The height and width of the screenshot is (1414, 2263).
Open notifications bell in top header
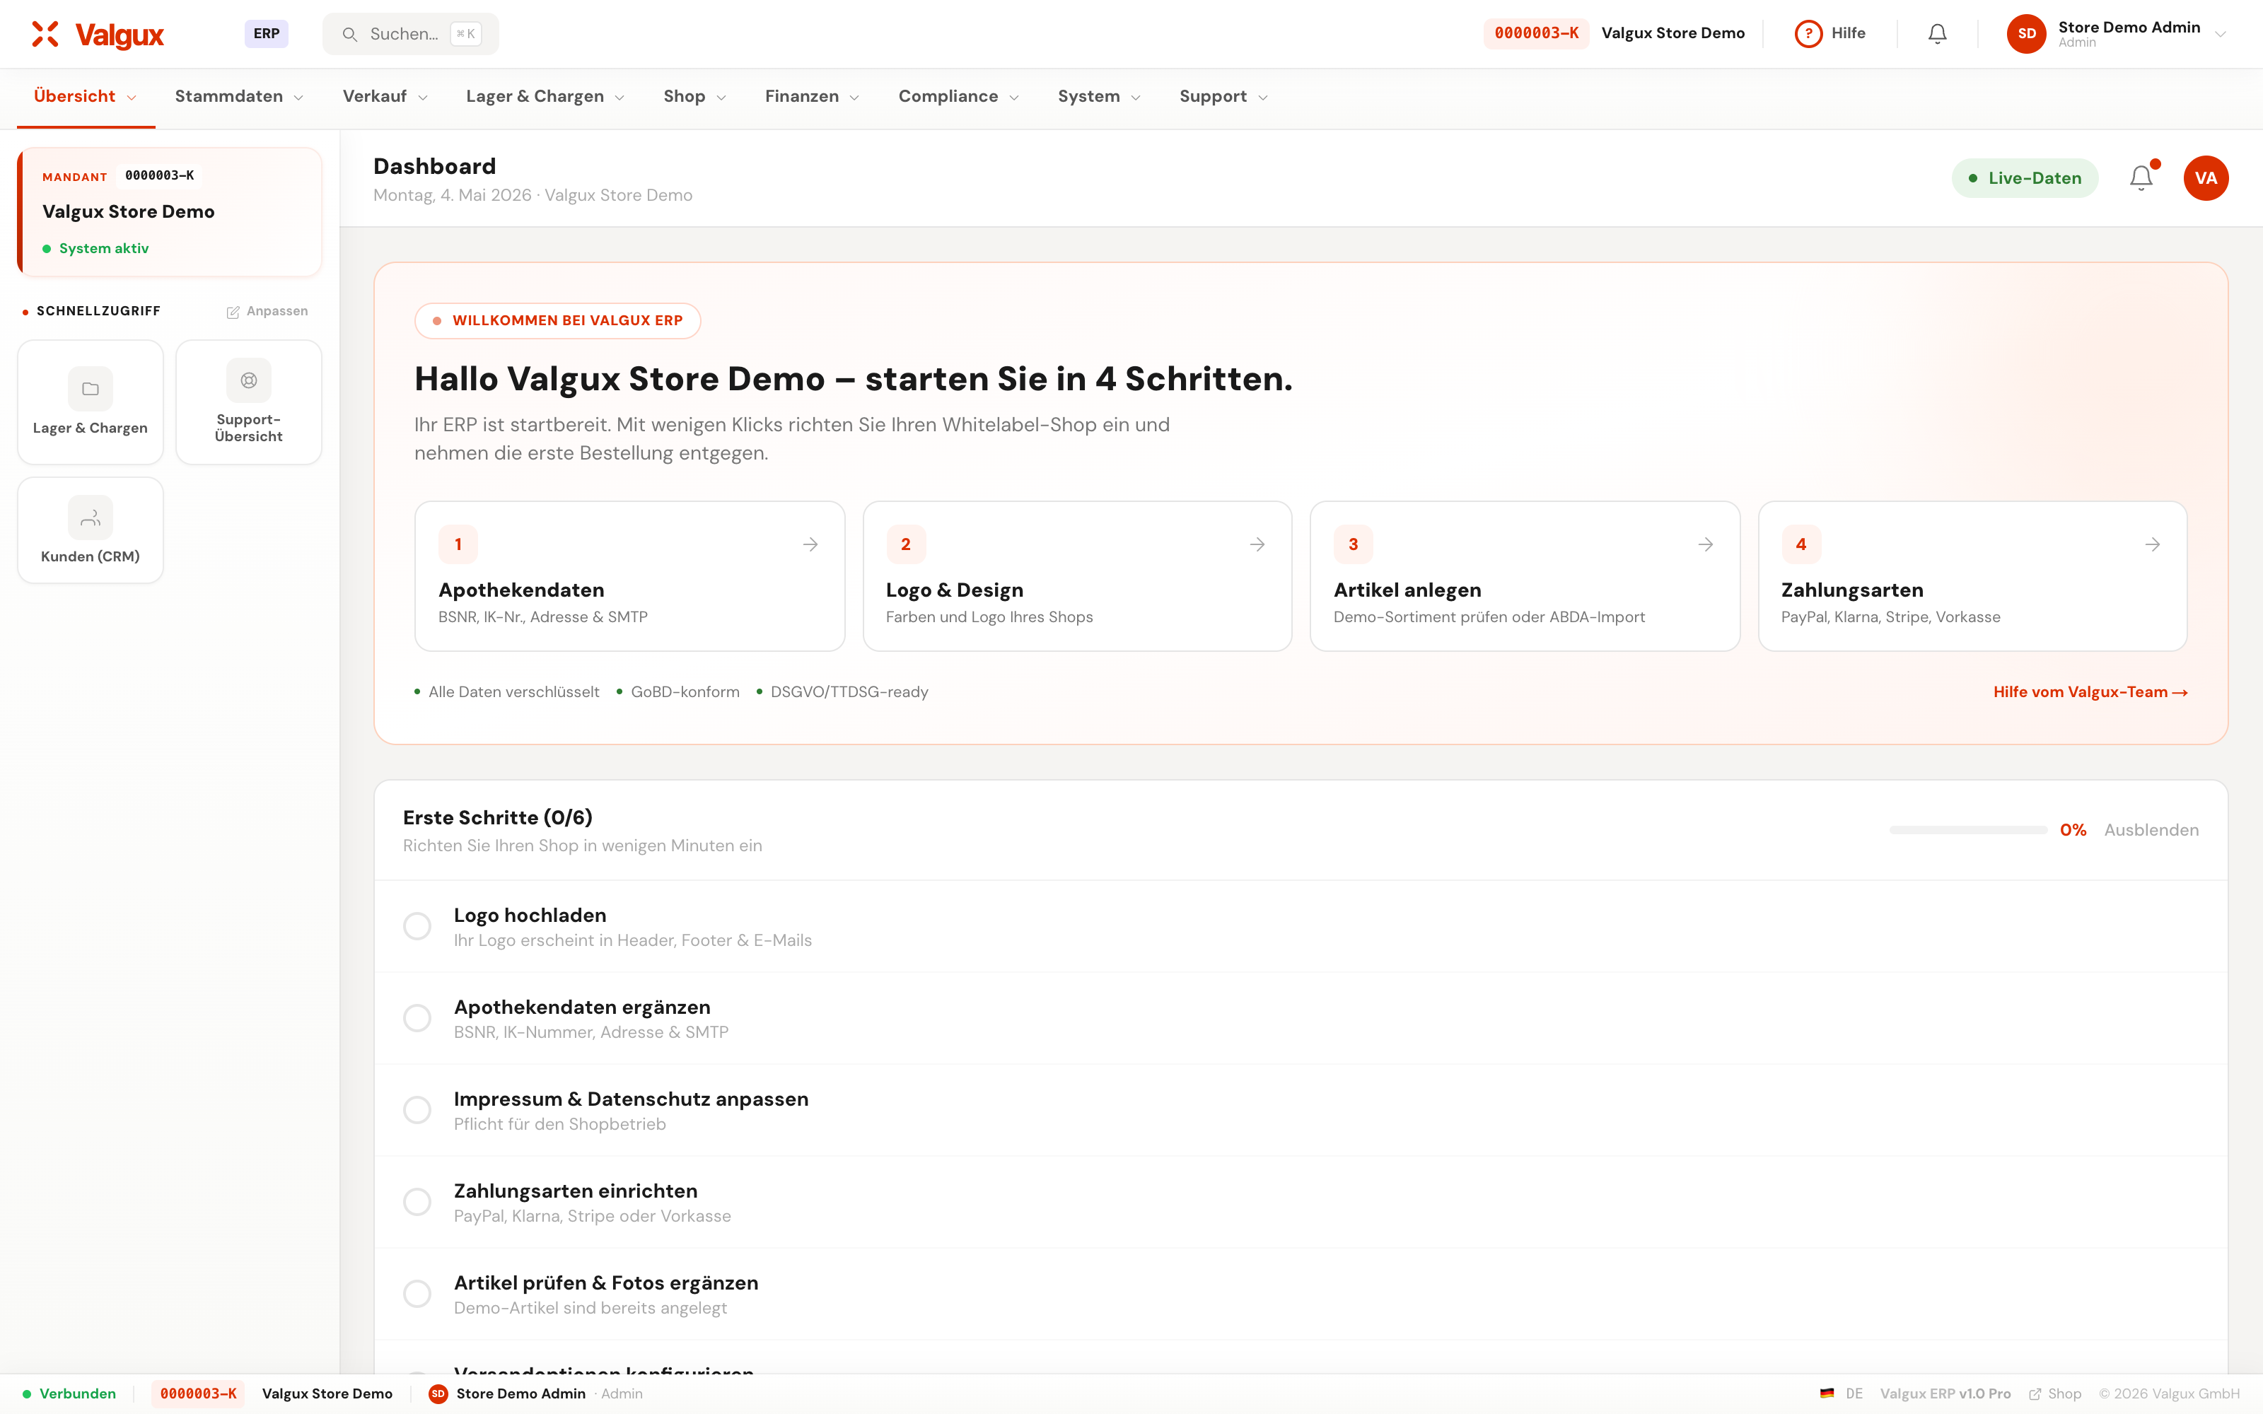[x=1938, y=34]
